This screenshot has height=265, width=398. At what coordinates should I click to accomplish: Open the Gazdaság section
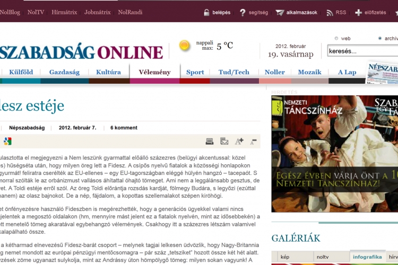[x=64, y=72]
